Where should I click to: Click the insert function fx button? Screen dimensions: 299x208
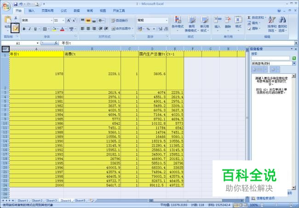[x=56, y=43]
